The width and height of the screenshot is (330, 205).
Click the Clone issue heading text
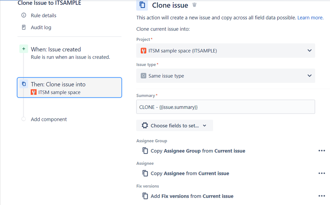[170, 5]
